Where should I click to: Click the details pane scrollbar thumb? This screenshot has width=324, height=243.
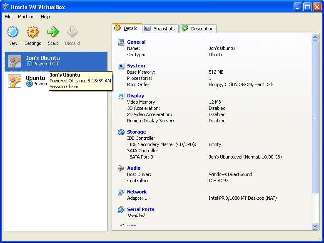[x=315, y=117]
